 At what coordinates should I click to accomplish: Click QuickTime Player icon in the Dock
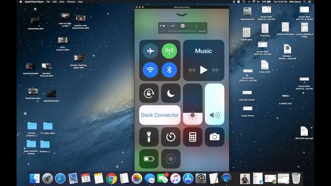pyautogui.click(x=227, y=178)
